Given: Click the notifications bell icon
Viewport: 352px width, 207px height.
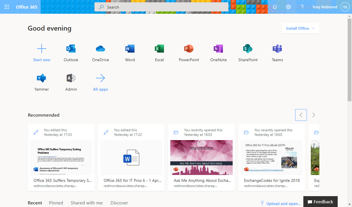Looking at the screenshot, I should (x=275, y=7).
